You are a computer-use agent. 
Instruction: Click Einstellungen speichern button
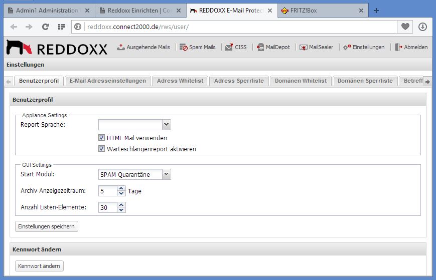tap(47, 226)
